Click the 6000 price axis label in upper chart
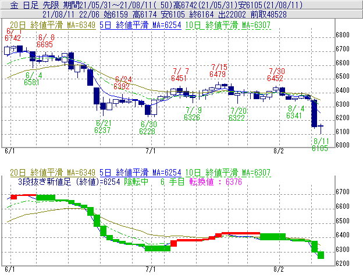Viewport: 363px width, 277px height. coord(343,145)
